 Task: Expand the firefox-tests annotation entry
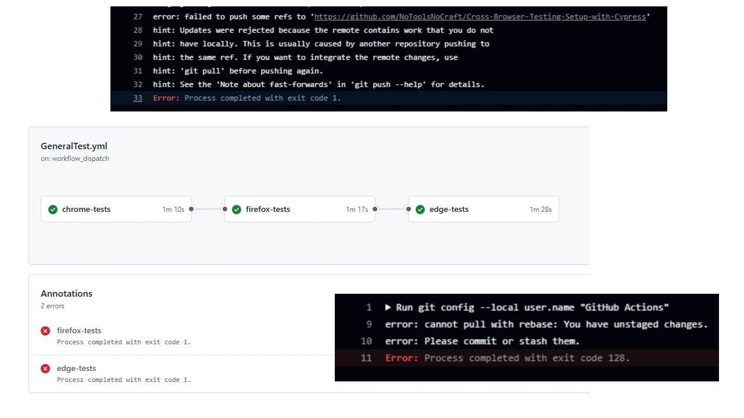click(x=79, y=331)
